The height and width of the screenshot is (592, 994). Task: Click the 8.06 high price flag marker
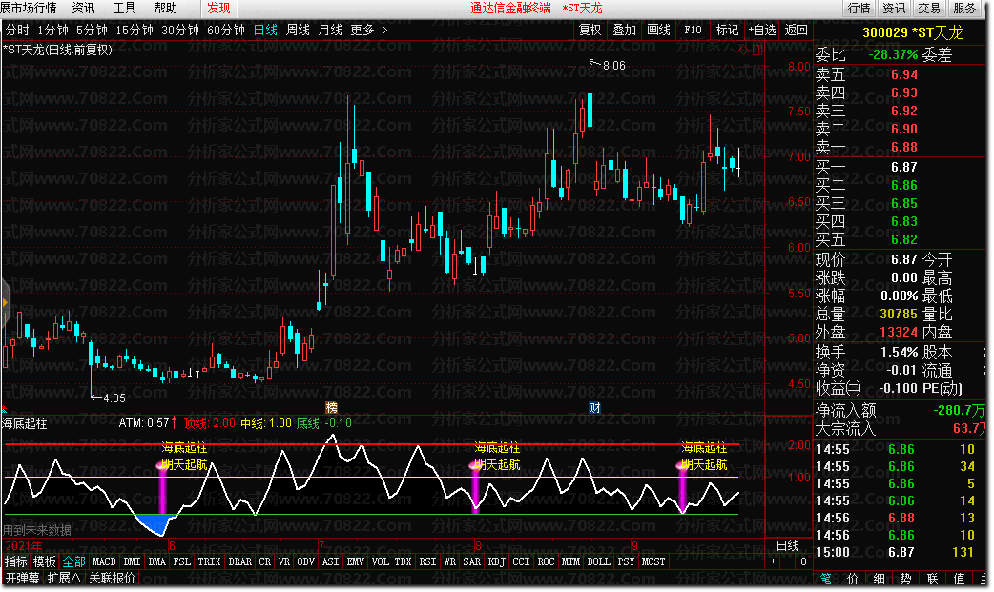coord(608,65)
